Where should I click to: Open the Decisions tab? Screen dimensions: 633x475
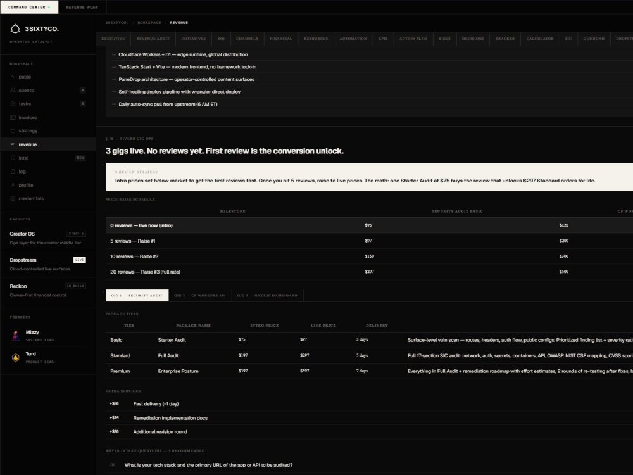click(473, 39)
